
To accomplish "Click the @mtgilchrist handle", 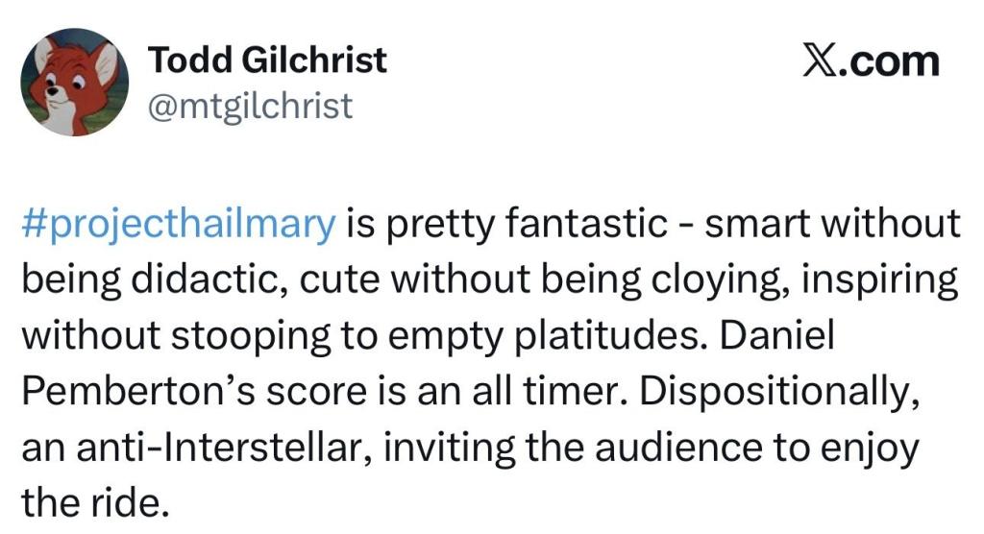I will click(x=250, y=105).
